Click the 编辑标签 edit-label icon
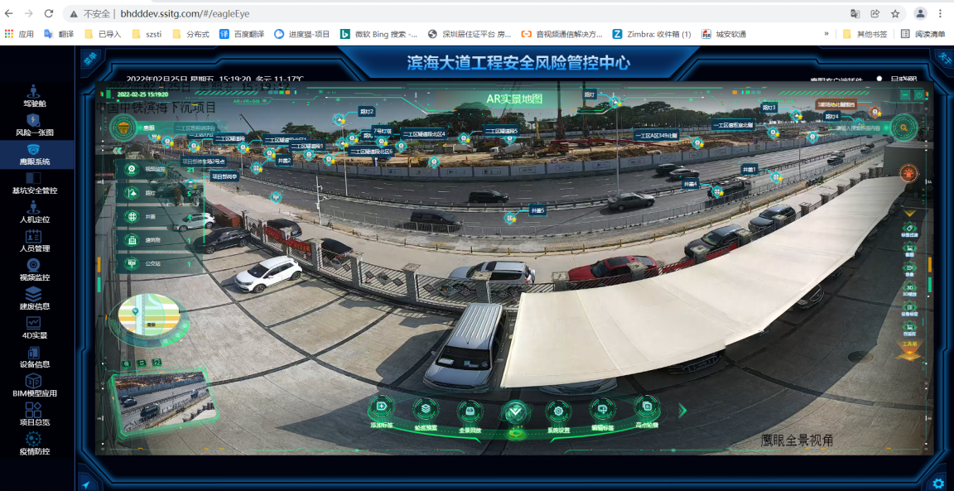Screen dimensions: 954x491 [x=602, y=410]
